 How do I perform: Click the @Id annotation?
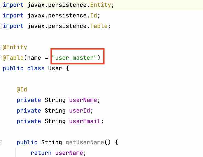tap(22, 90)
